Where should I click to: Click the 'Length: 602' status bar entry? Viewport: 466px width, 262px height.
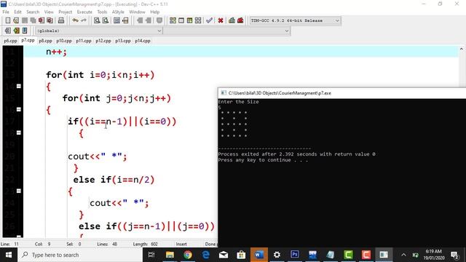146,245
